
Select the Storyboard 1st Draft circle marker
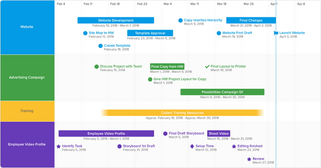(119, 146)
